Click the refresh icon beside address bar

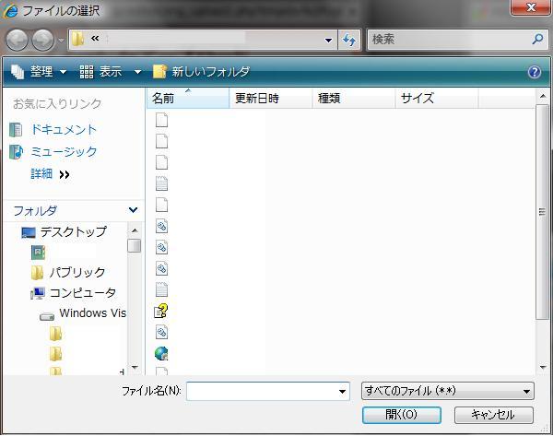pos(349,40)
